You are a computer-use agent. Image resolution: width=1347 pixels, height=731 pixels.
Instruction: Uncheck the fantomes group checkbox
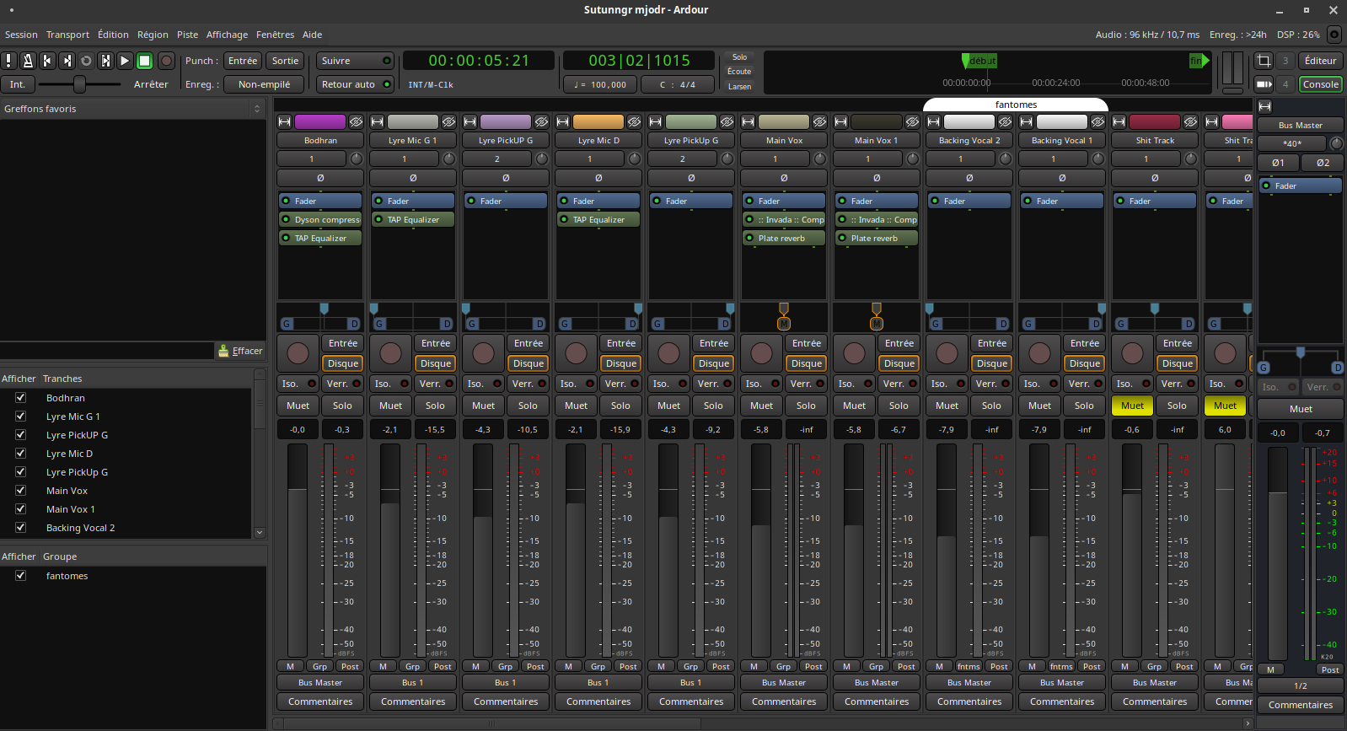coord(21,576)
